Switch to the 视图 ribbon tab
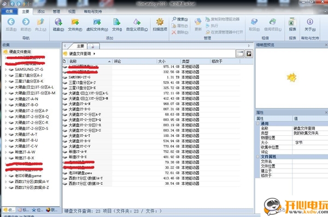Viewport: 328px width, 217px height. coord(72,11)
